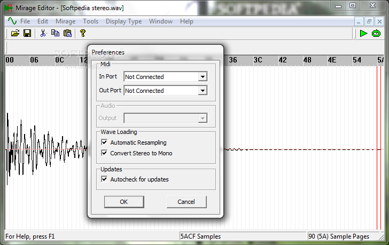
Task: Click the Mirage Editor title bar app icon
Action: (x=8, y=8)
